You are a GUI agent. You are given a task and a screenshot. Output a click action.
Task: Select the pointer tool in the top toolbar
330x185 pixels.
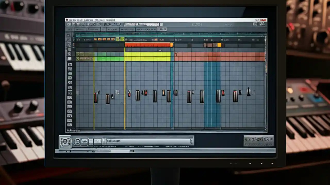(x=69, y=24)
